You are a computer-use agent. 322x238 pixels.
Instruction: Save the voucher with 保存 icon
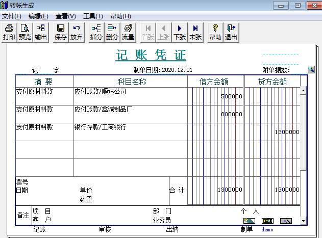point(61,32)
